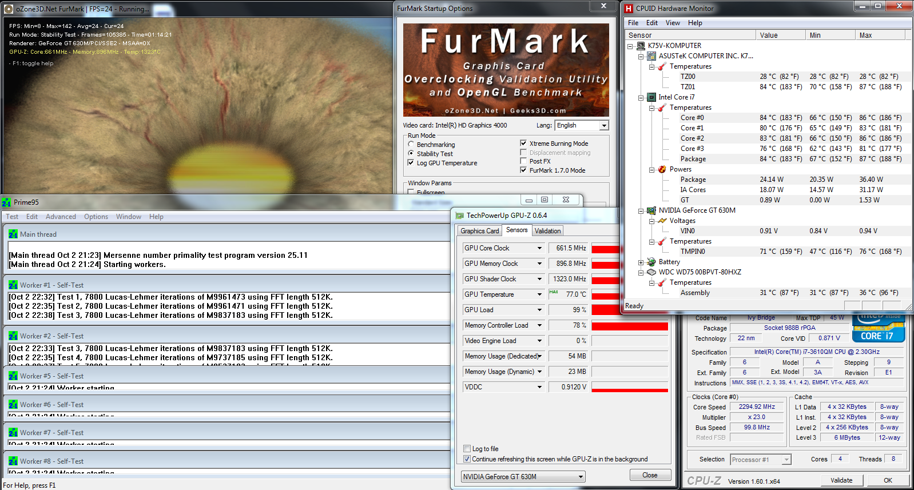The width and height of the screenshot is (914, 490).
Task: Click the Powers flame icon
Action: (662, 169)
